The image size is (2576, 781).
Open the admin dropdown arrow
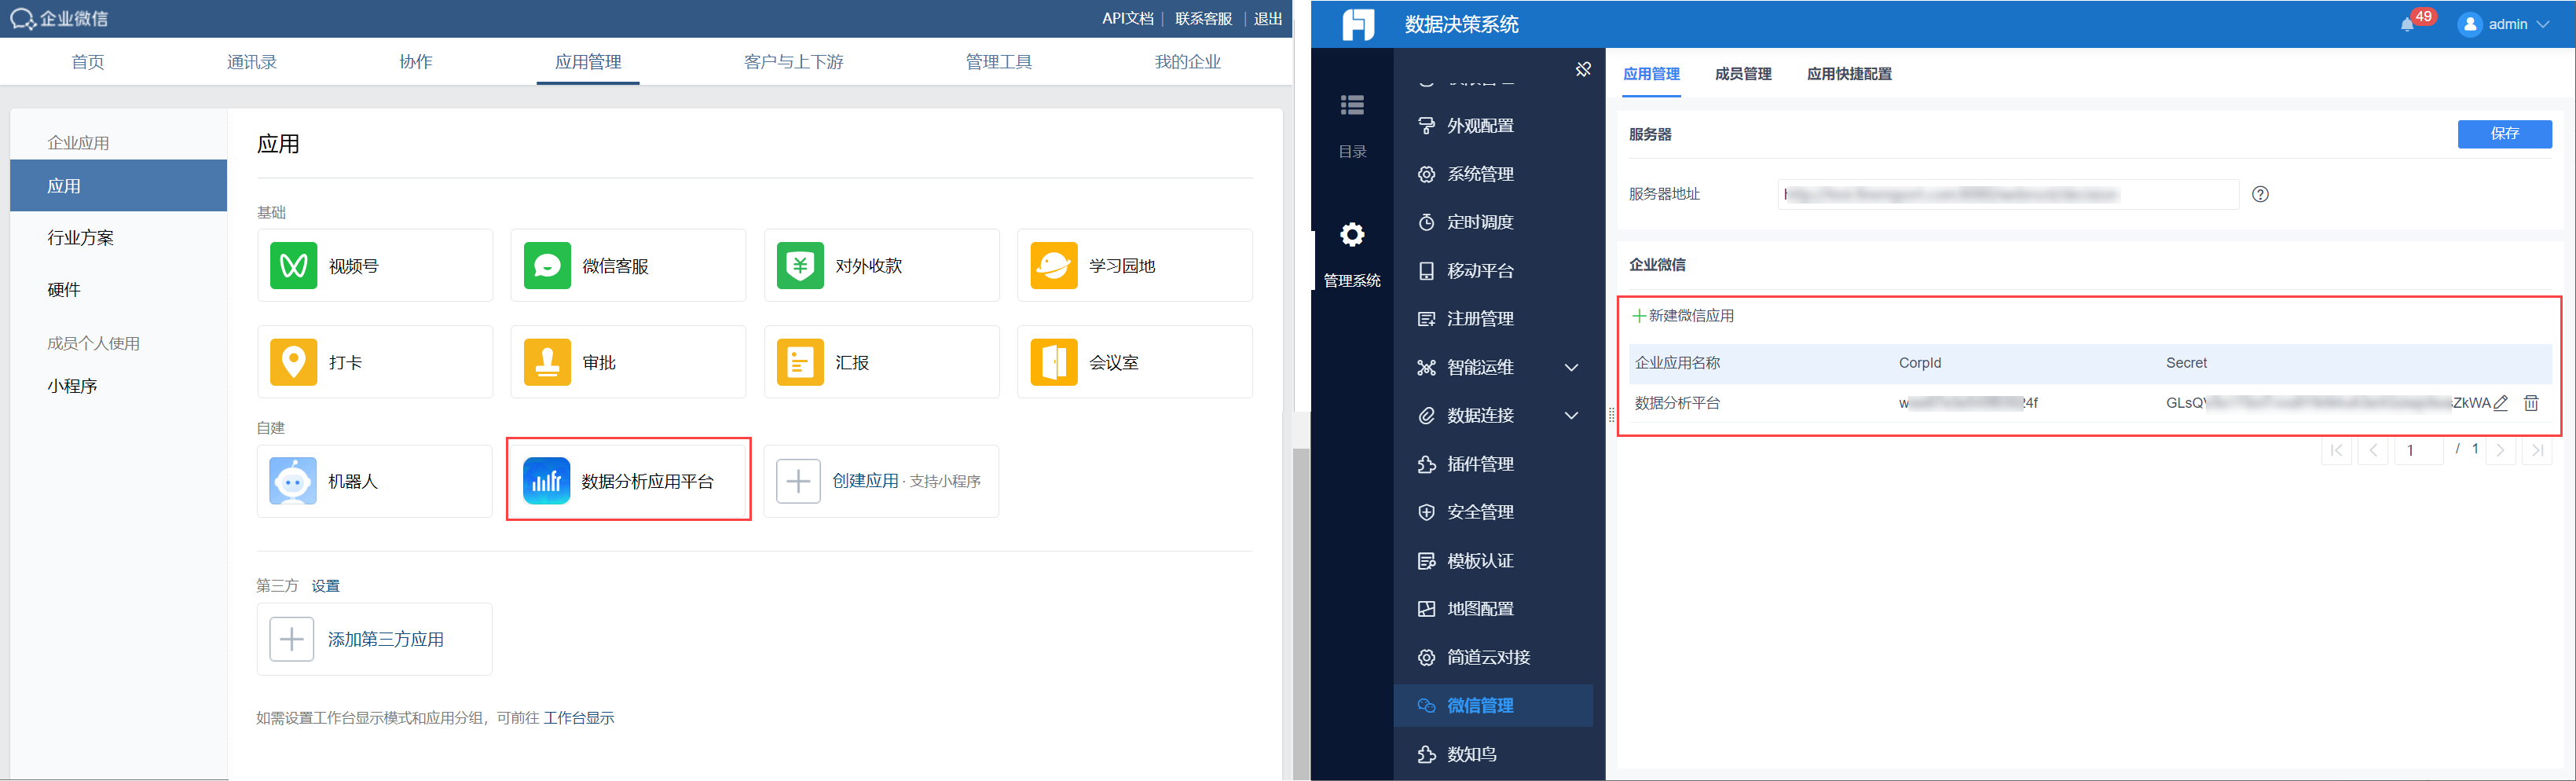[x=2543, y=24]
